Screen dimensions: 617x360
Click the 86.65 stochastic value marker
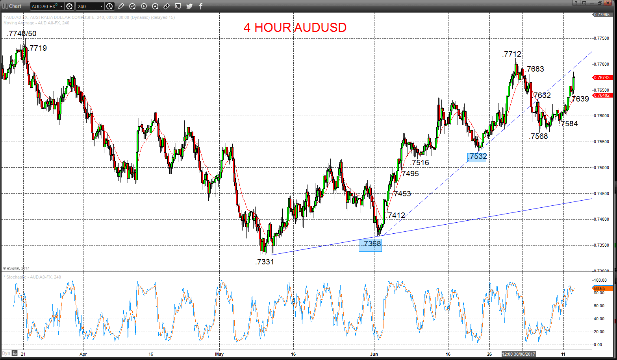coord(602,288)
